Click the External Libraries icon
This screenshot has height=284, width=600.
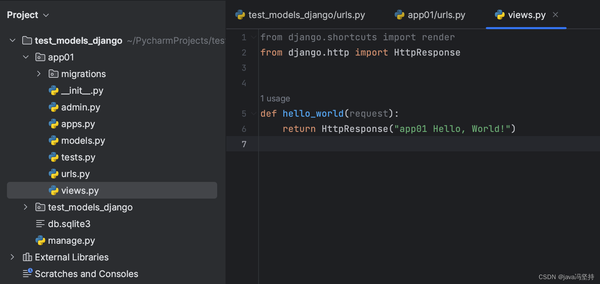pos(27,257)
